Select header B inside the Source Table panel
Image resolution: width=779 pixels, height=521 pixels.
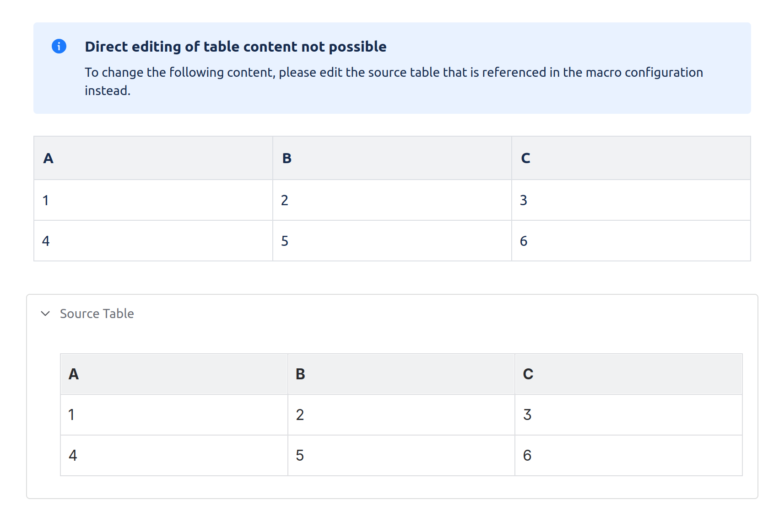tap(401, 374)
